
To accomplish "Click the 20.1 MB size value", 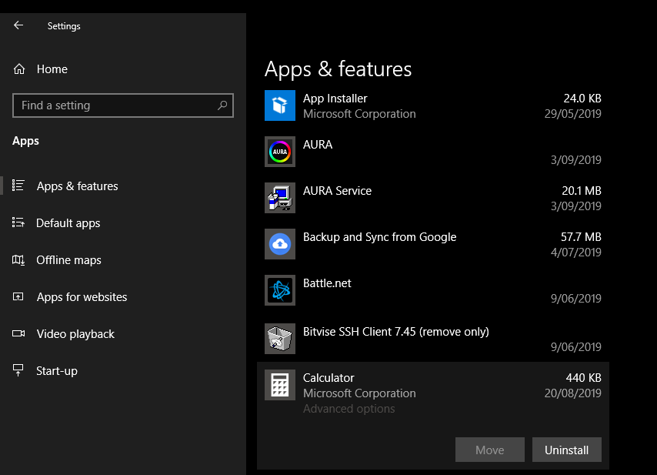I will [x=582, y=191].
